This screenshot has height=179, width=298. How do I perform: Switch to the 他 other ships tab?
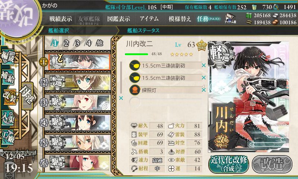99,43
